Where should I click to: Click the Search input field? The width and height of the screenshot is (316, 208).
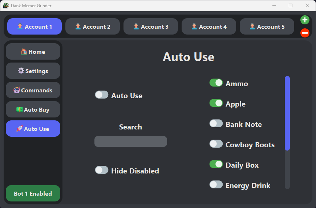131,141
